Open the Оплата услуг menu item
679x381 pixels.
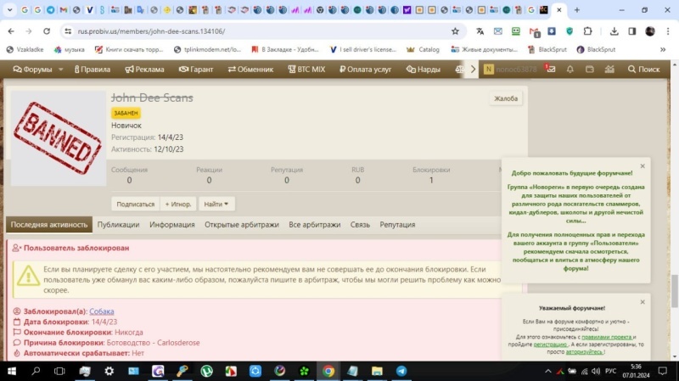(366, 70)
